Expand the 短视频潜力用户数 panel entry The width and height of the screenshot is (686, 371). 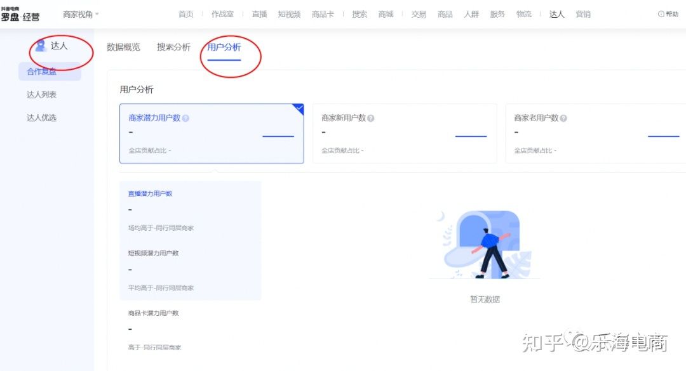pos(152,252)
